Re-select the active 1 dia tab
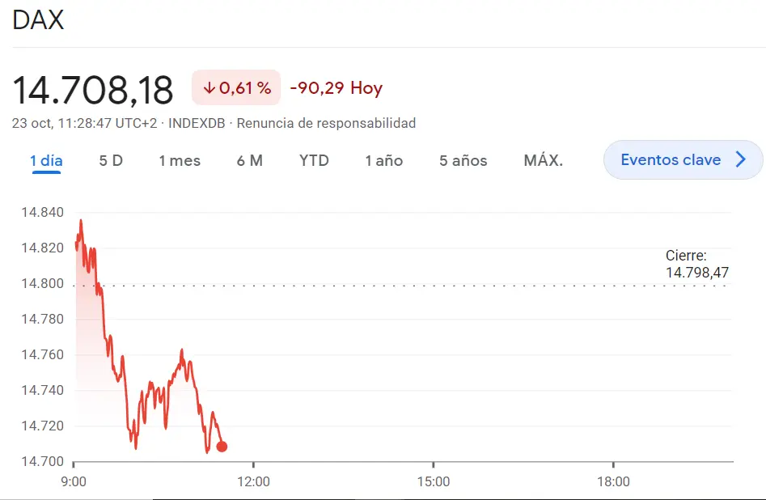 pyautogui.click(x=46, y=160)
